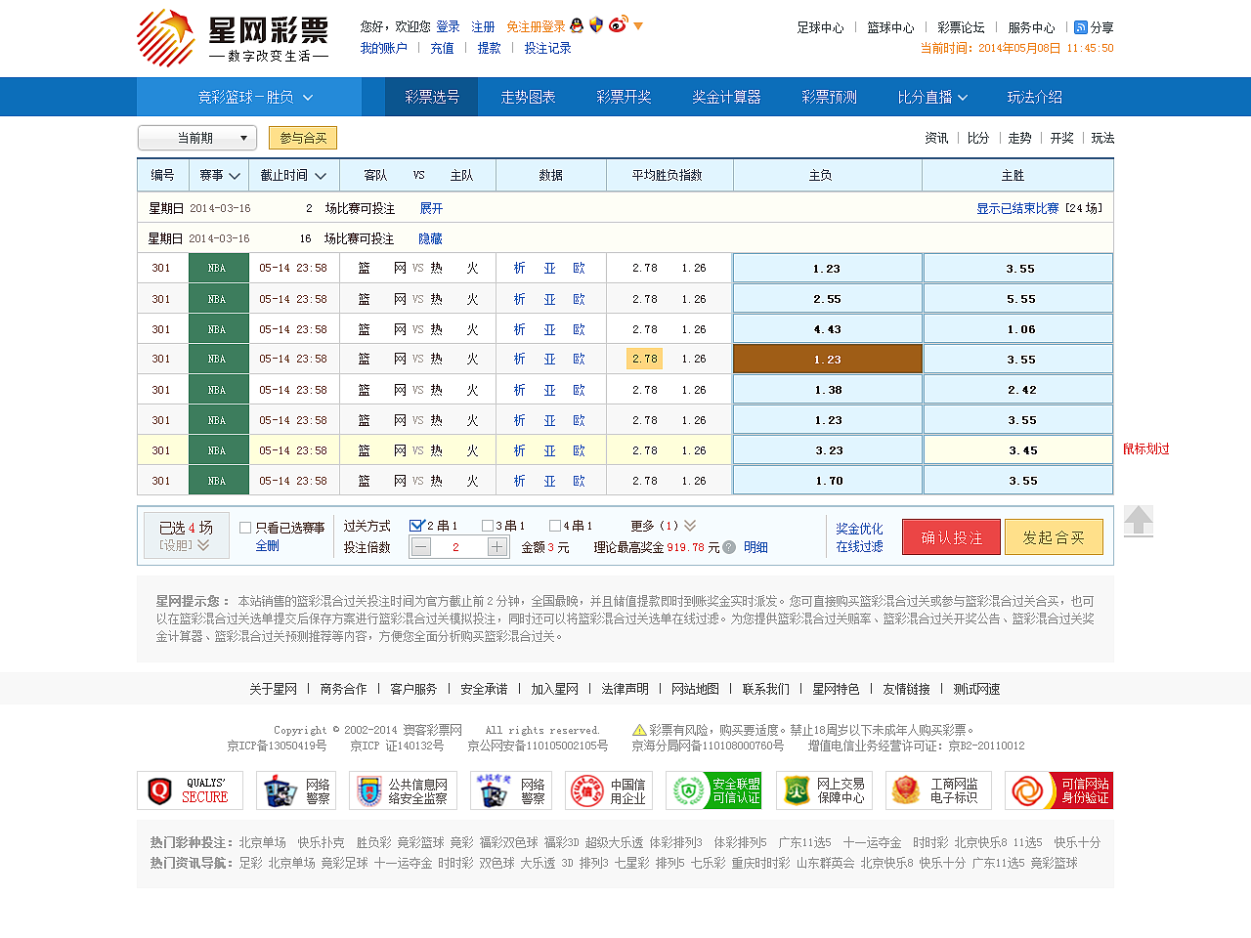Open the QUALYS SECURE certification icon
This screenshot has width=1251, height=938.
pos(190,789)
